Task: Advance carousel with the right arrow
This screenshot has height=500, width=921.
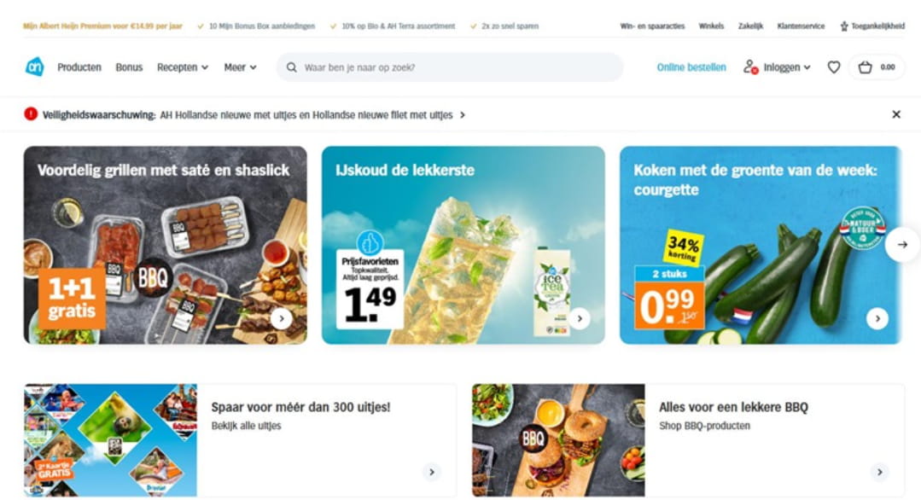Action: 902,244
